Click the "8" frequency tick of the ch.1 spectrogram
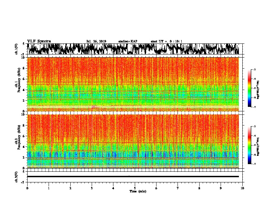Screen dimensions: 273x211 (x=24, y=68)
